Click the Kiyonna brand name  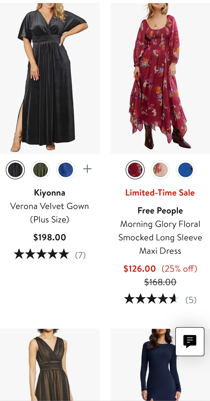(50, 193)
